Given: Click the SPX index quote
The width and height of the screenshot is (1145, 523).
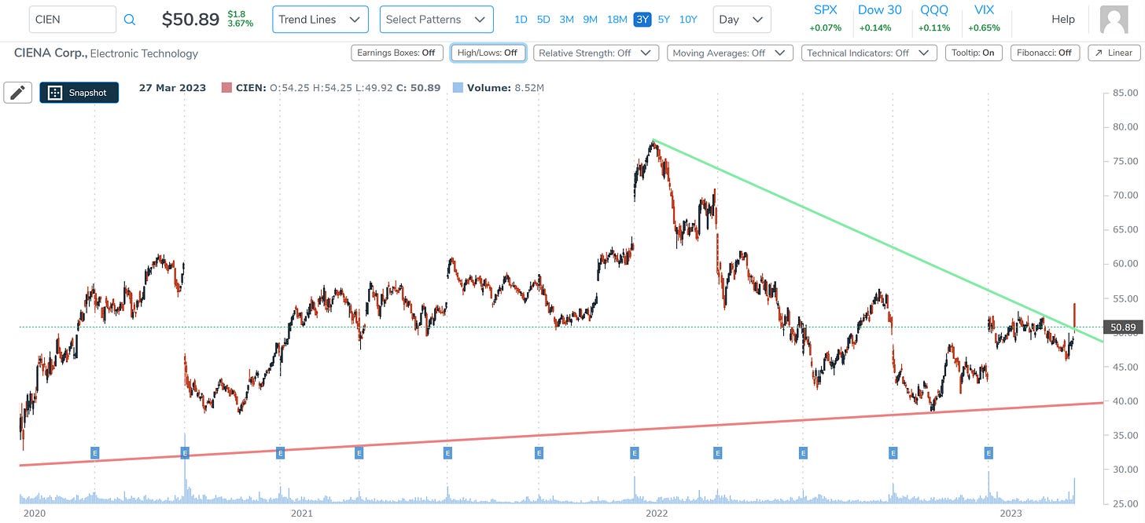Looking at the screenshot, I should click(x=826, y=18).
